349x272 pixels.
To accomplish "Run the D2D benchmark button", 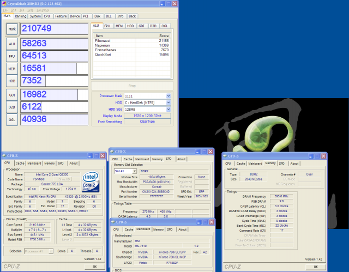I will point(12,107).
